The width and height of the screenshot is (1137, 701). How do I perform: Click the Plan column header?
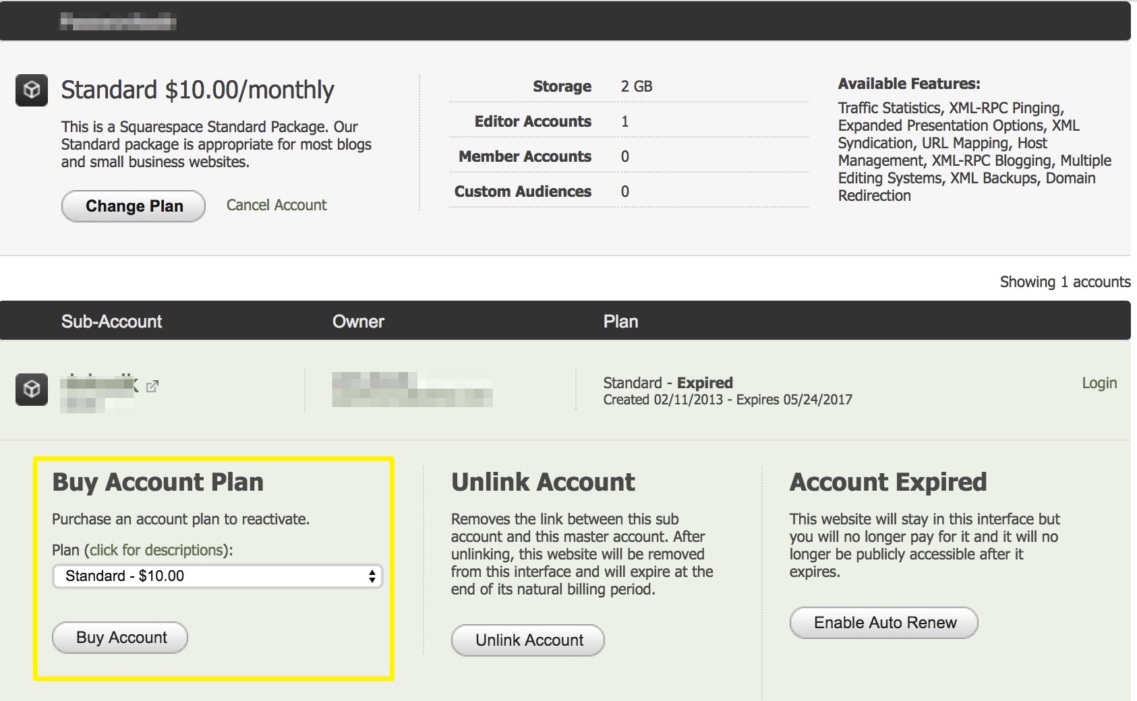point(620,322)
